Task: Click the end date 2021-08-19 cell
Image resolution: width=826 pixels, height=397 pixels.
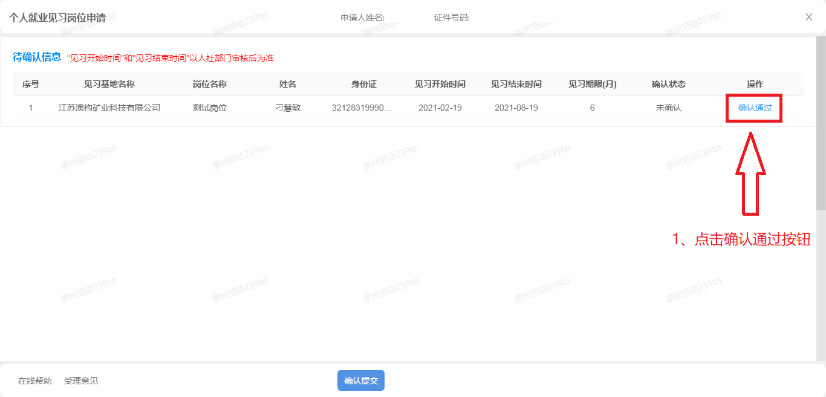Action: [x=516, y=108]
